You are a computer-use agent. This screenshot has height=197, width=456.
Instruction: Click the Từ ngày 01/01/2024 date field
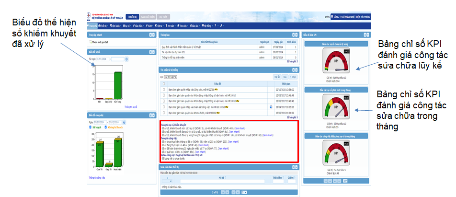[x=103, y=59]
